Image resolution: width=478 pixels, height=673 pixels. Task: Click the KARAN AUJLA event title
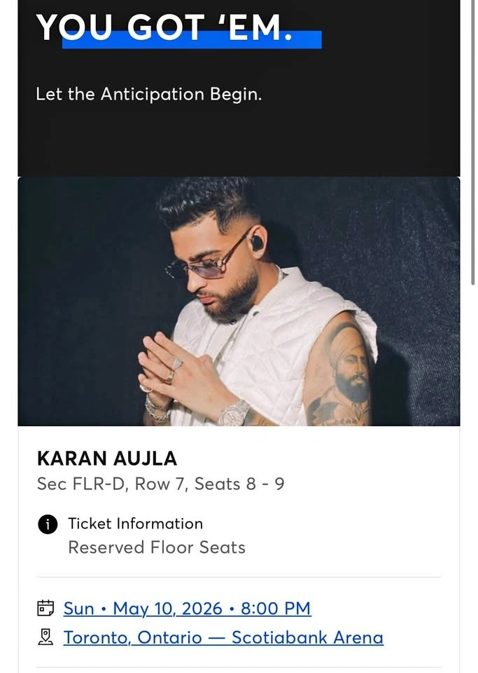(x=106, y=458)
